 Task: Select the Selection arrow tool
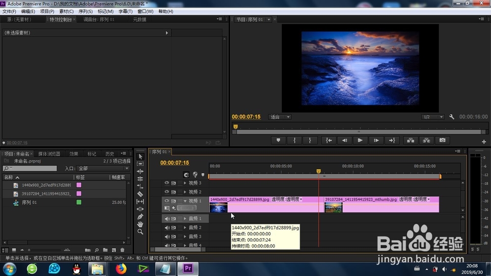tap(140, 156)
